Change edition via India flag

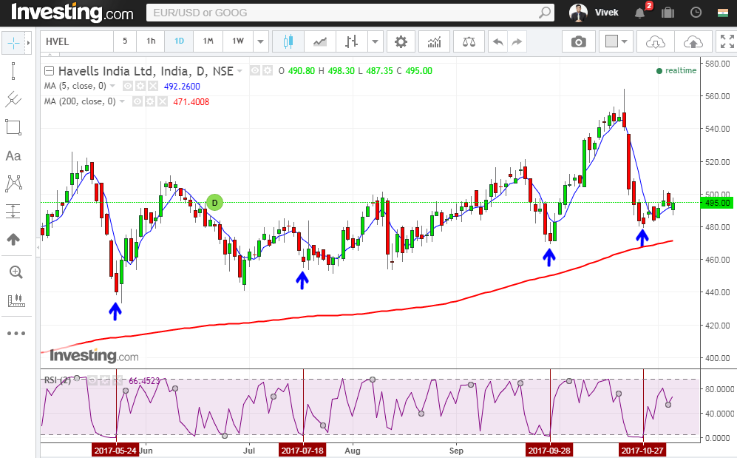tap(723, 13)
